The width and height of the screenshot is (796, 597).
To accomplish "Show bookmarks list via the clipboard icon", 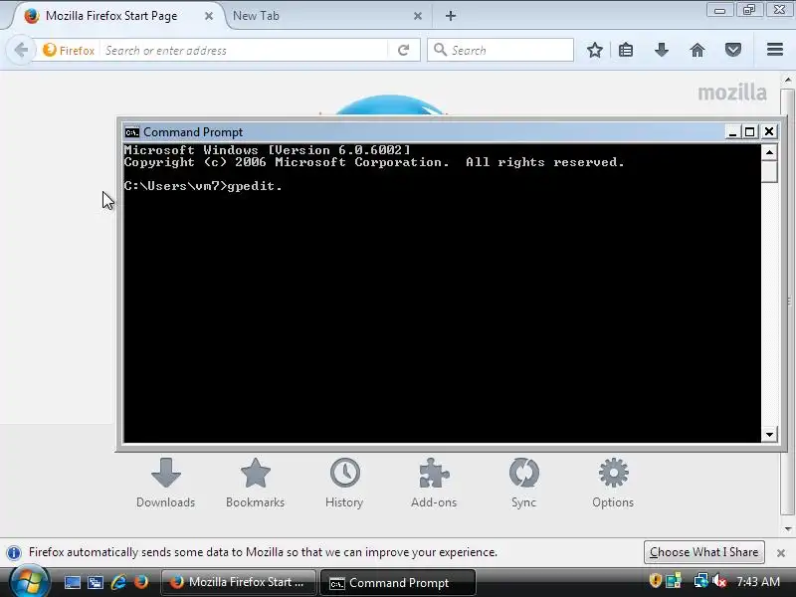I will (x=626, y=51).
